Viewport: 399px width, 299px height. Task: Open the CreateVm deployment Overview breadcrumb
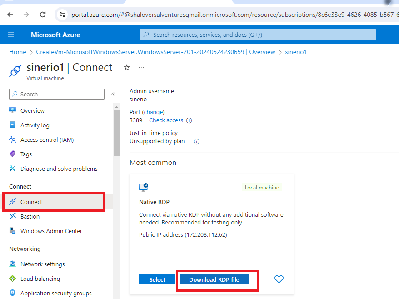155,52
